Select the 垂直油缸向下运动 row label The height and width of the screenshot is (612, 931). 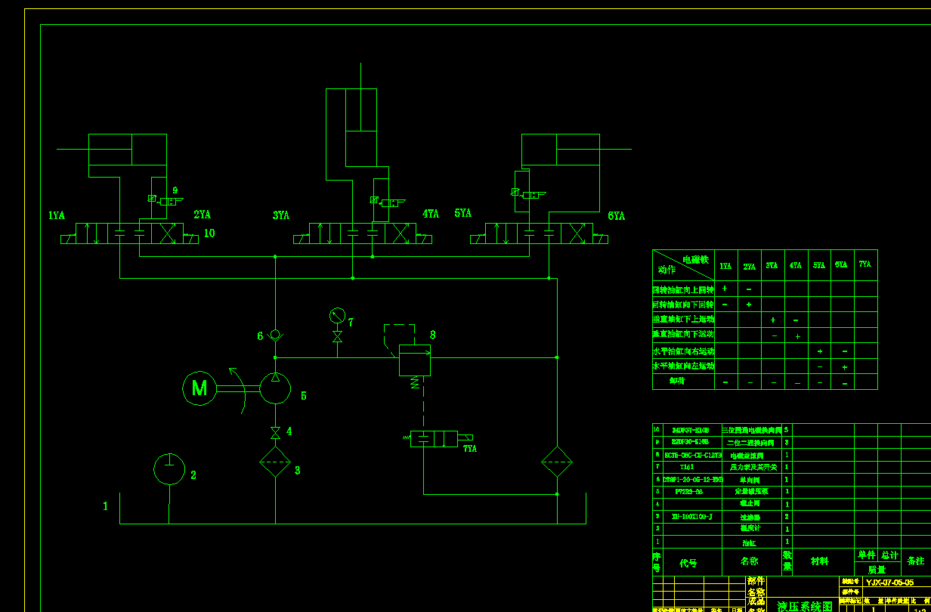pos(683,333)
